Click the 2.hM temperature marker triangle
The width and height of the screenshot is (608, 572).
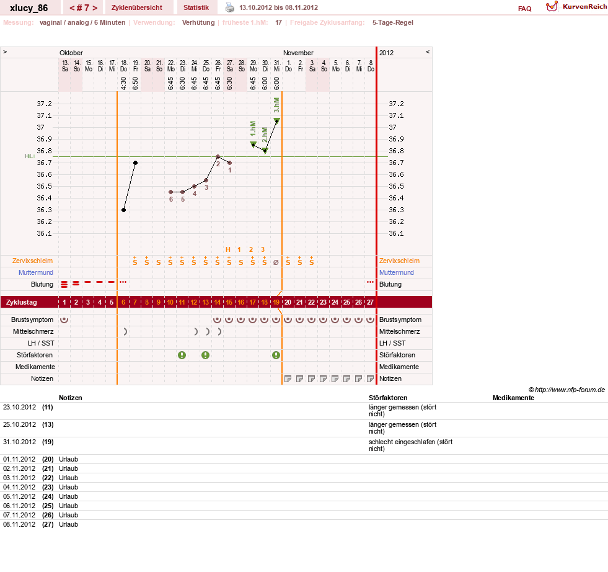tap(265, 150)
